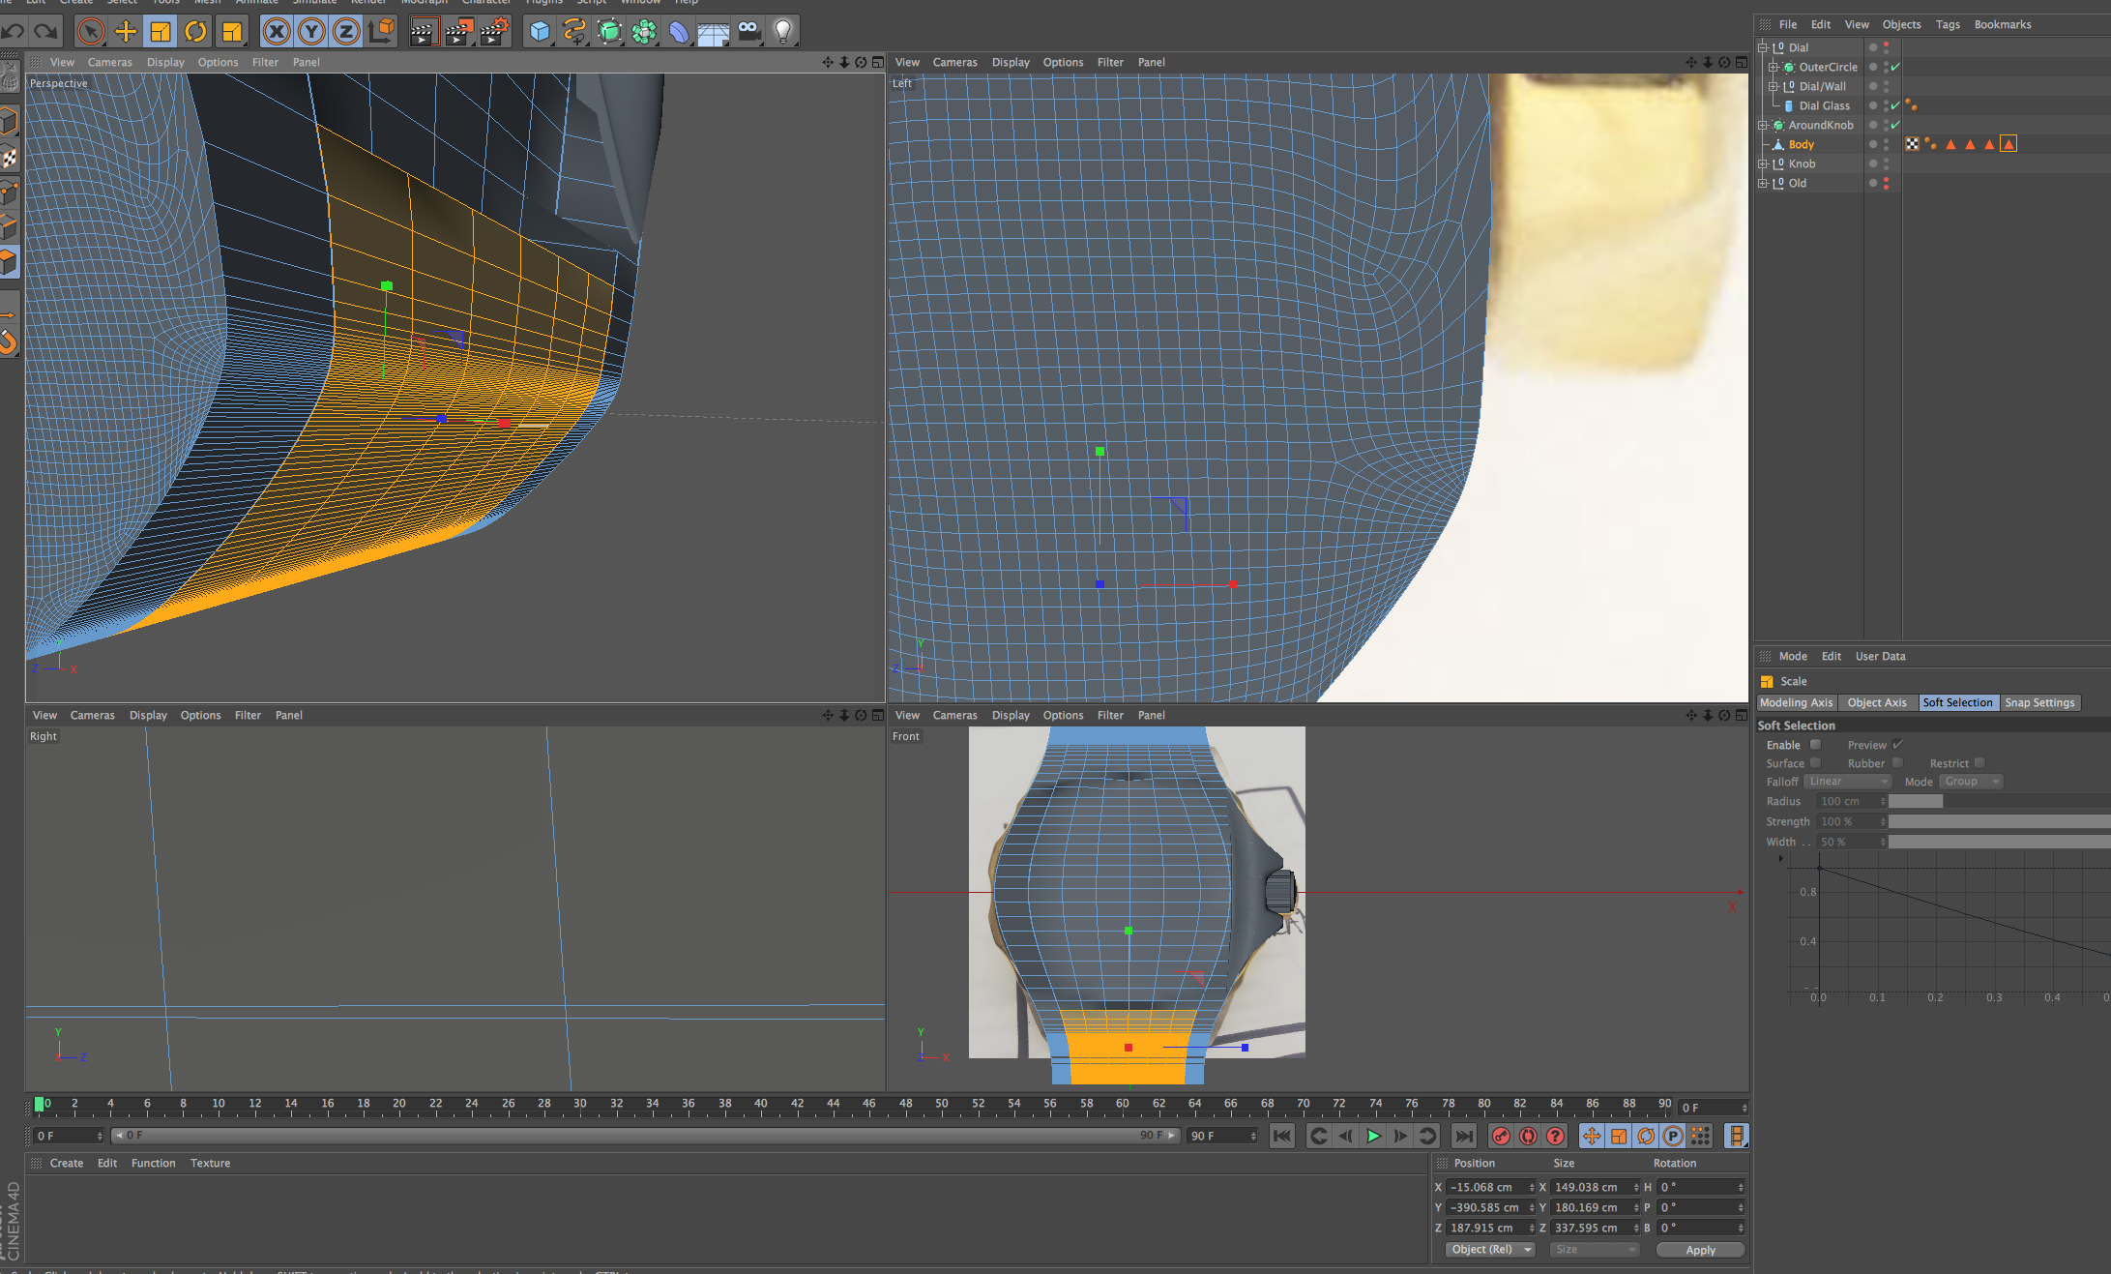Viewport: 2111px width, 1274px height.
Task: Add a HyperNURBS generator object
Action: pyautogui.click(x=609, y=32)
